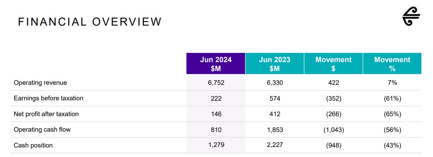Click the (352) earnings movement value

point(334,99)
